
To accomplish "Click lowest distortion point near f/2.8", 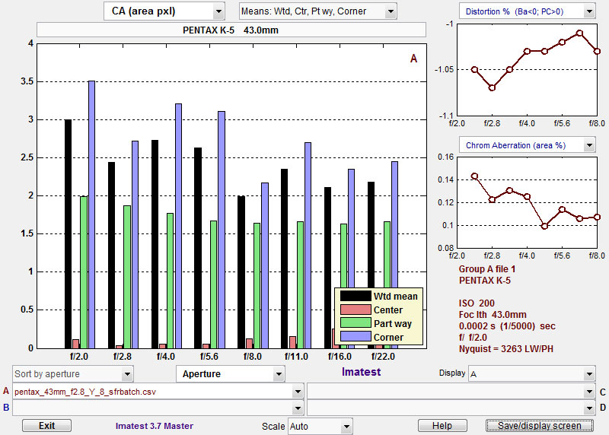I will [492, 87].
